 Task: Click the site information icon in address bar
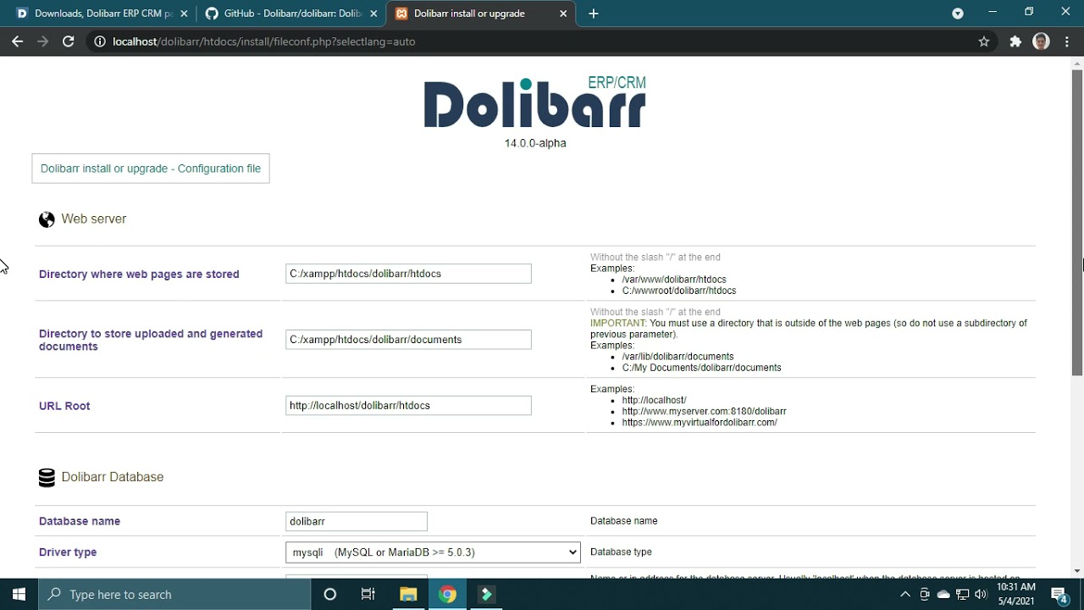click(x=100, y=41)
